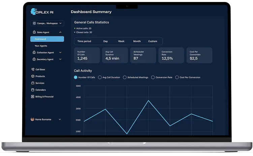Switch time period to Week
Image resolution: width=253 pixels, height=156 pixels.
pyautogui.click(x=121, y=41)
